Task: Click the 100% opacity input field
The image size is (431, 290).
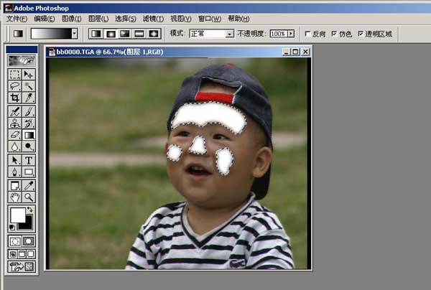Action: pos(279,34)
